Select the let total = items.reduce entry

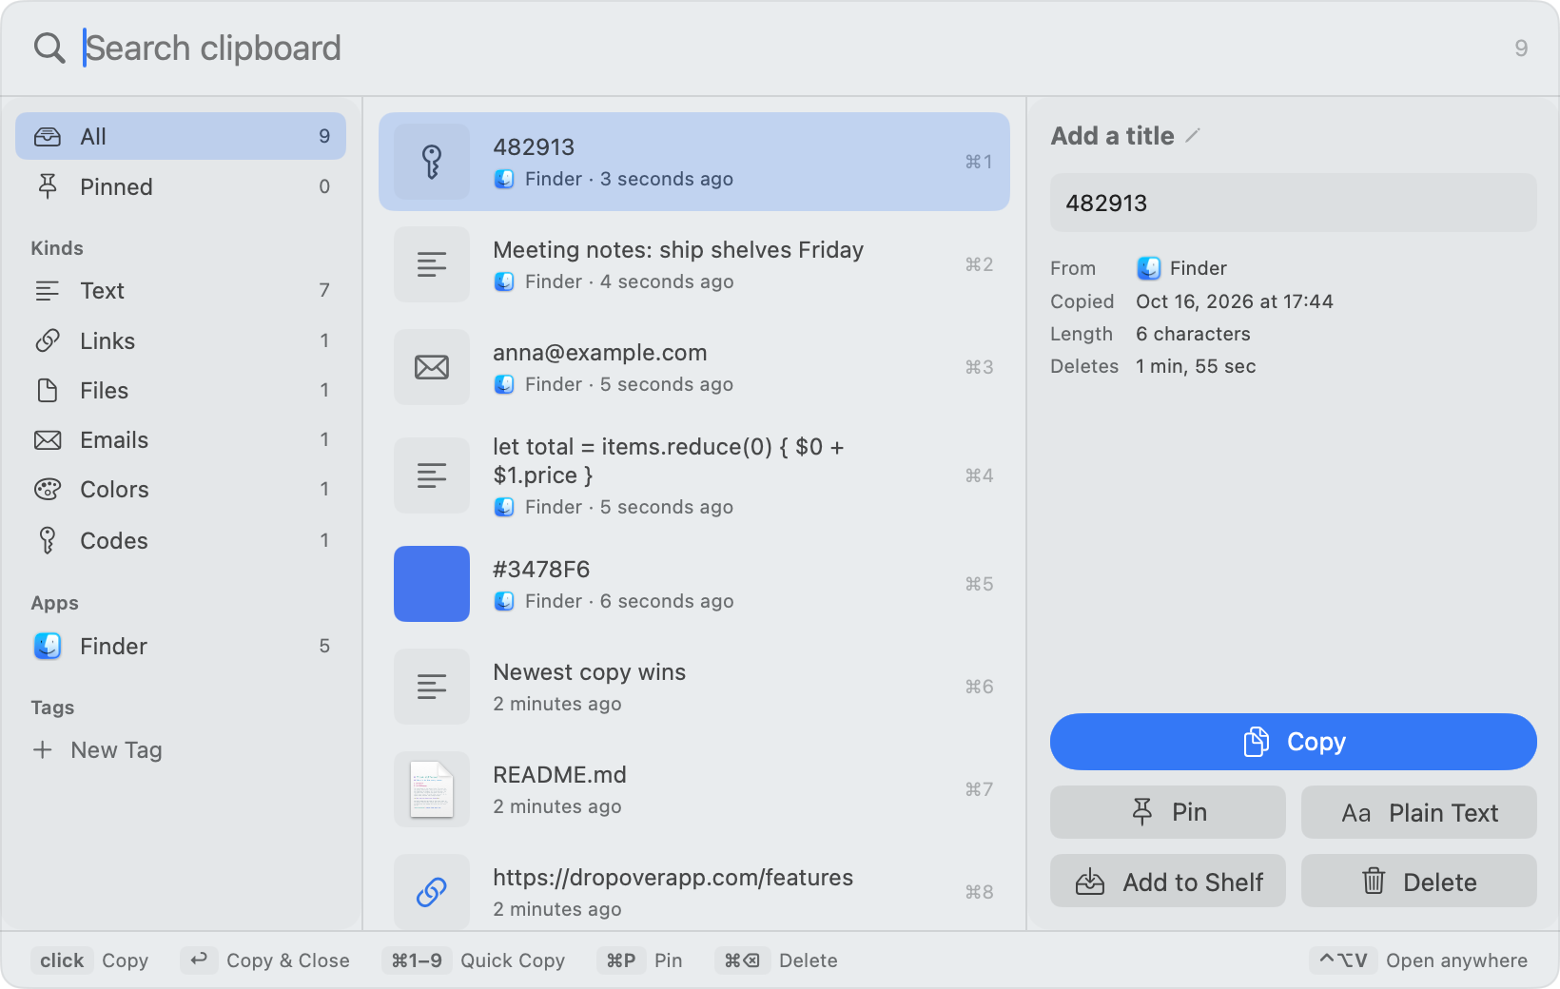tap(694, 475)
